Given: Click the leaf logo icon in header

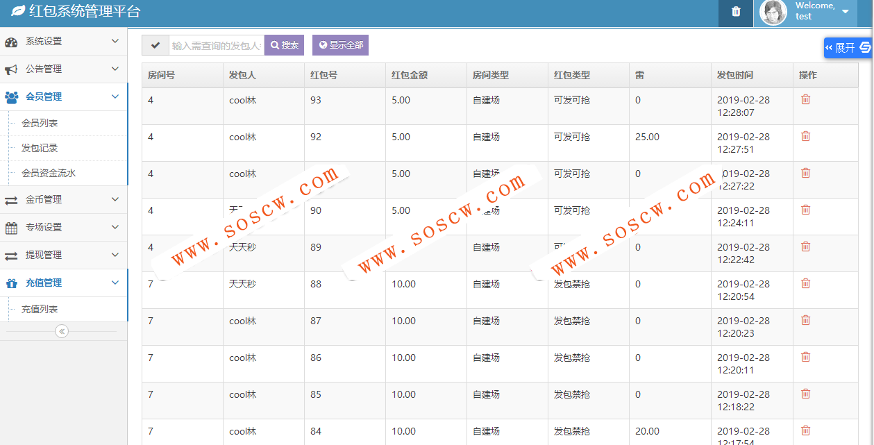Looking at the screenshot, I should tap(18, 12).
